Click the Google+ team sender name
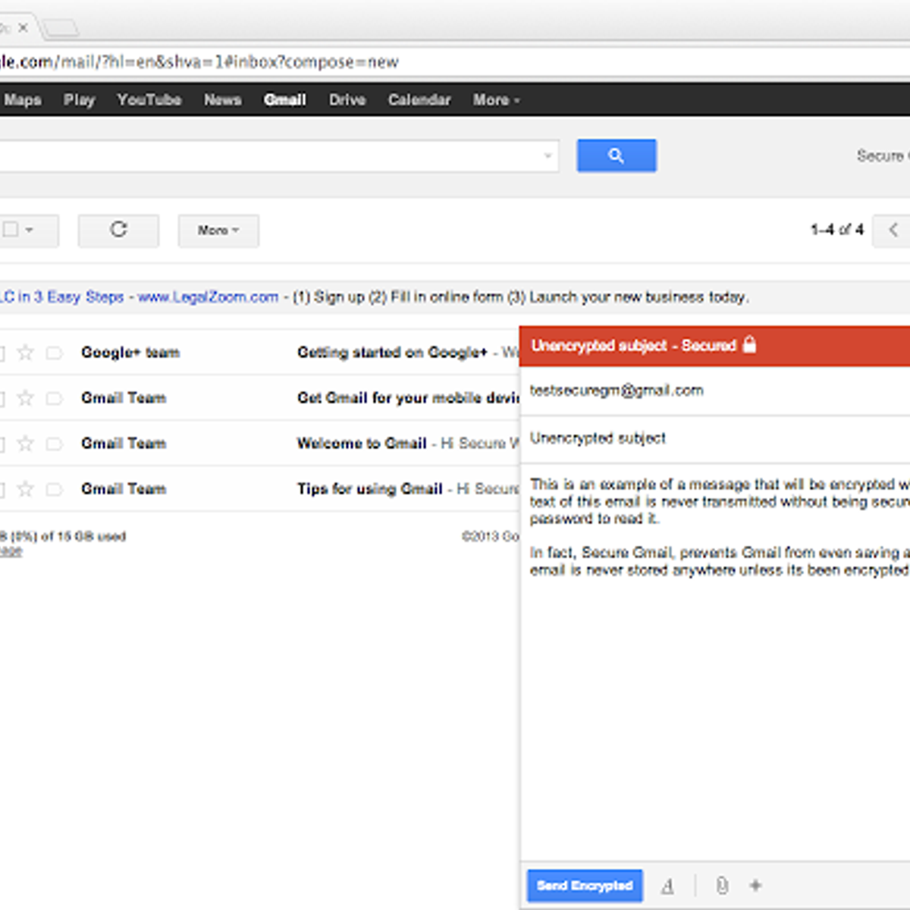 click(130, 353)
